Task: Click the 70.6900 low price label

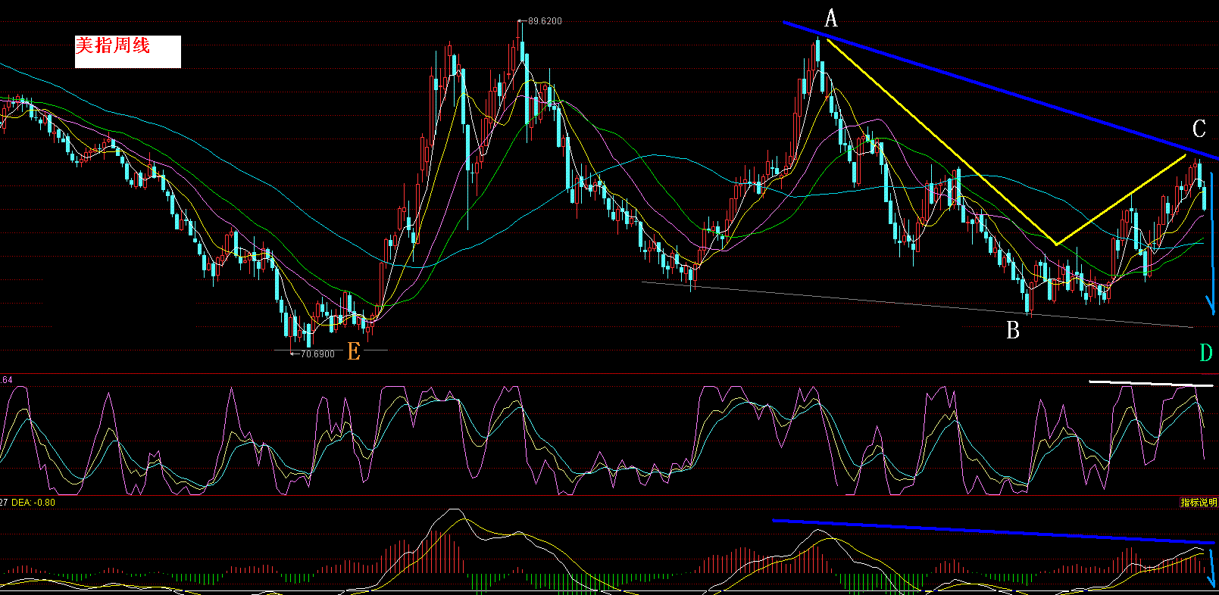Action: (317, 354)
